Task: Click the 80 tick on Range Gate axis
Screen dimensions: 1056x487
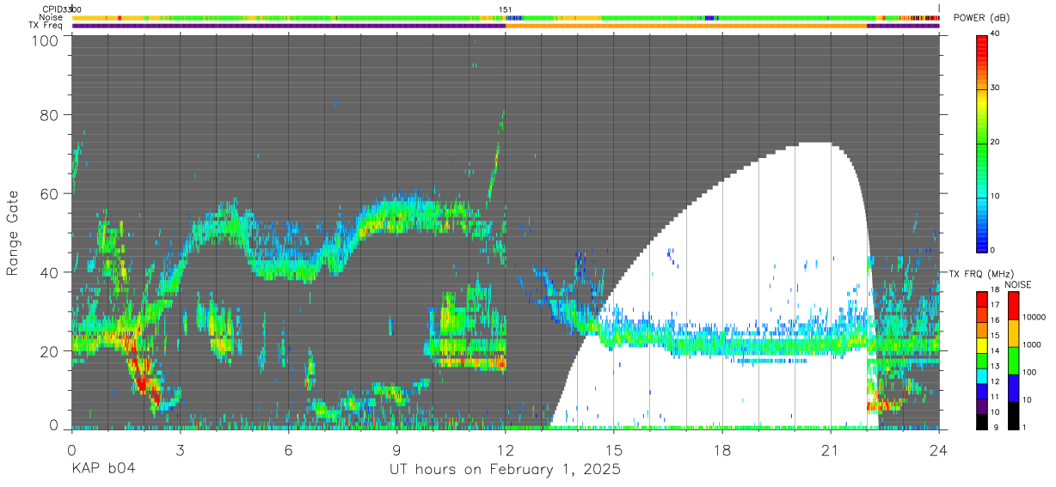Action: pyautogui.click(x=50, y=115)
